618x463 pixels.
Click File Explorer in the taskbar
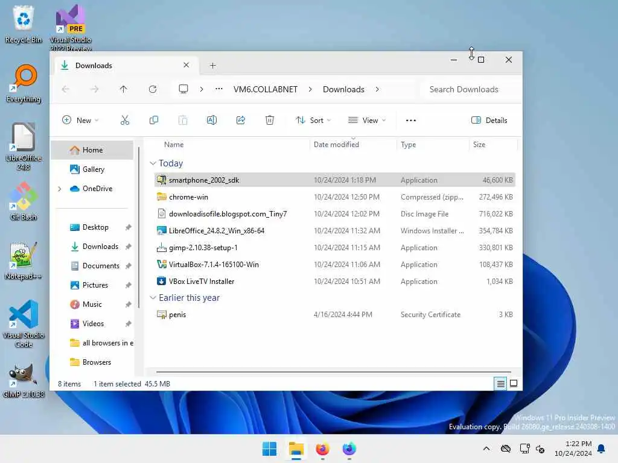[296, 449]
